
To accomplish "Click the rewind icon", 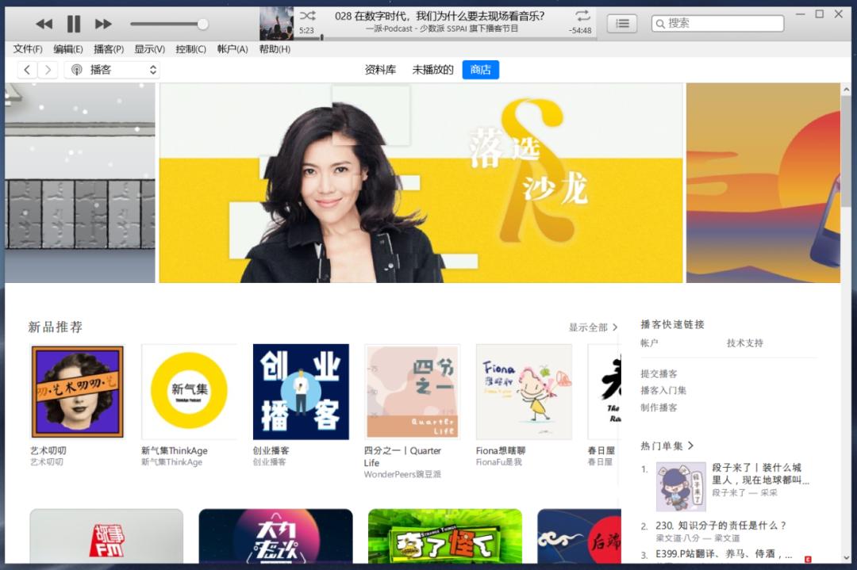I will coord(44,23).
